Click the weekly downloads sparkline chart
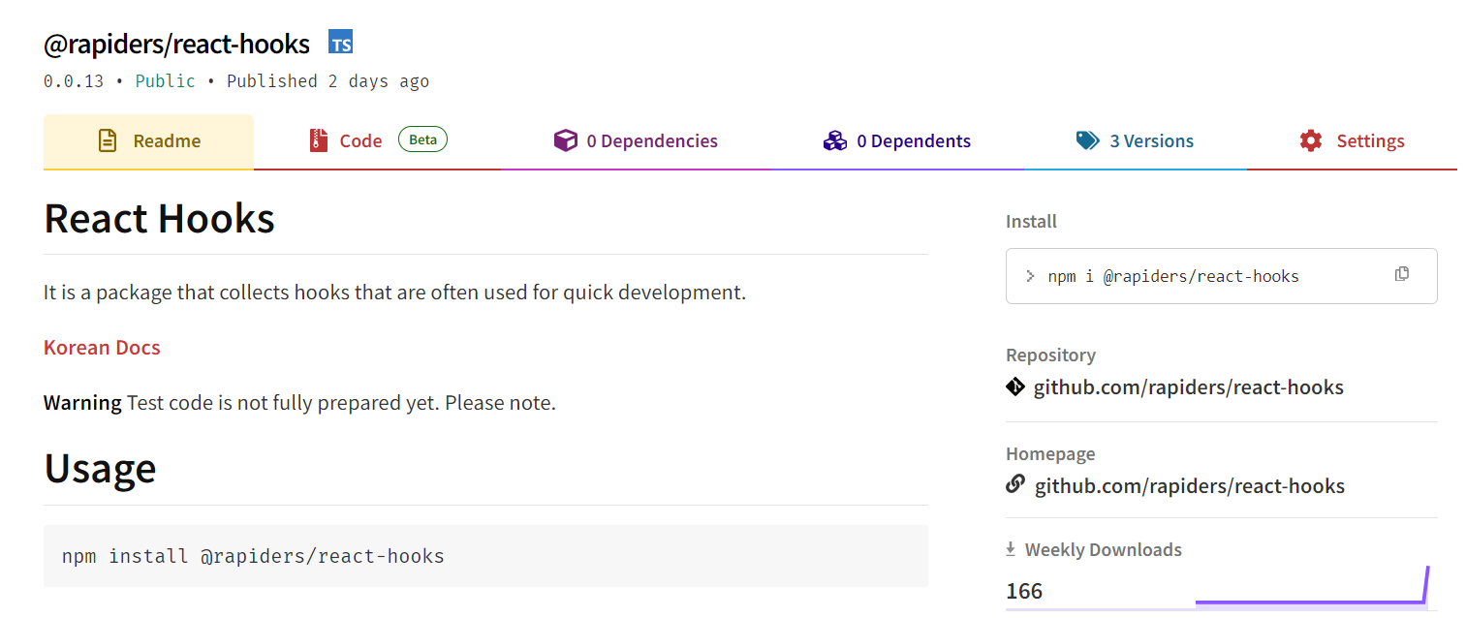1466x618 pixels. pos(1312,585)
